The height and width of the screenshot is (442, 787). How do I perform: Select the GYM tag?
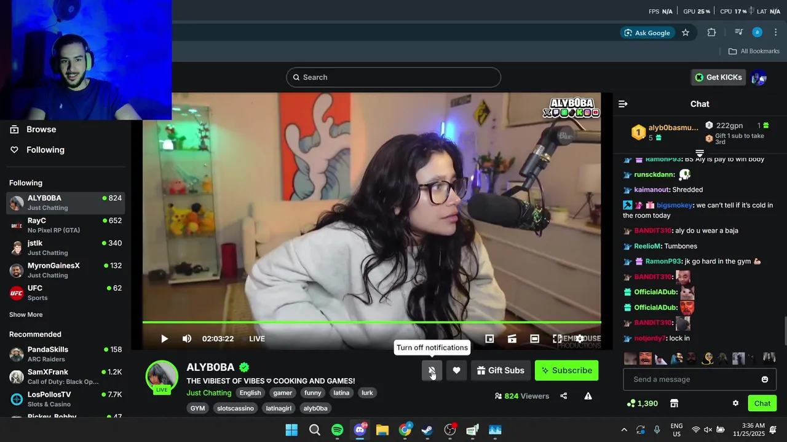point(197,408)
